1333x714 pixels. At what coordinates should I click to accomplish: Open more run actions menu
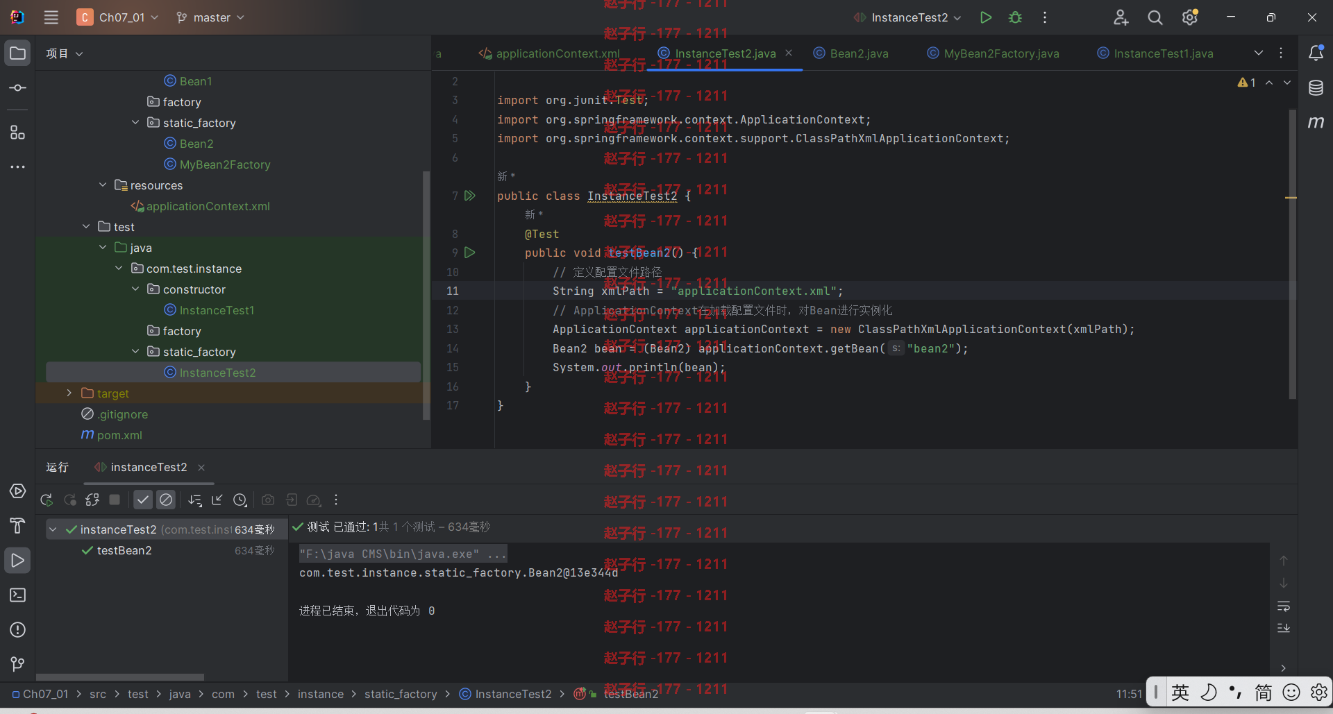pos(1044,17)
